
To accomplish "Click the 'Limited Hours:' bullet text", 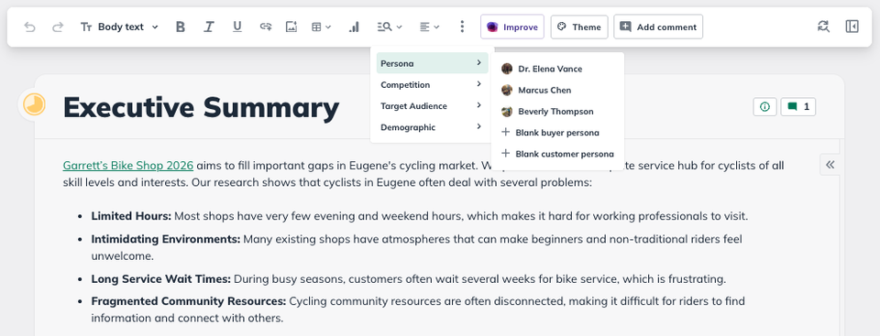I will [x=131, y=216].
